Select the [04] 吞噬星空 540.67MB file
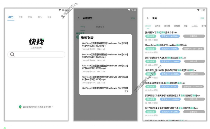 coord(105,57)
